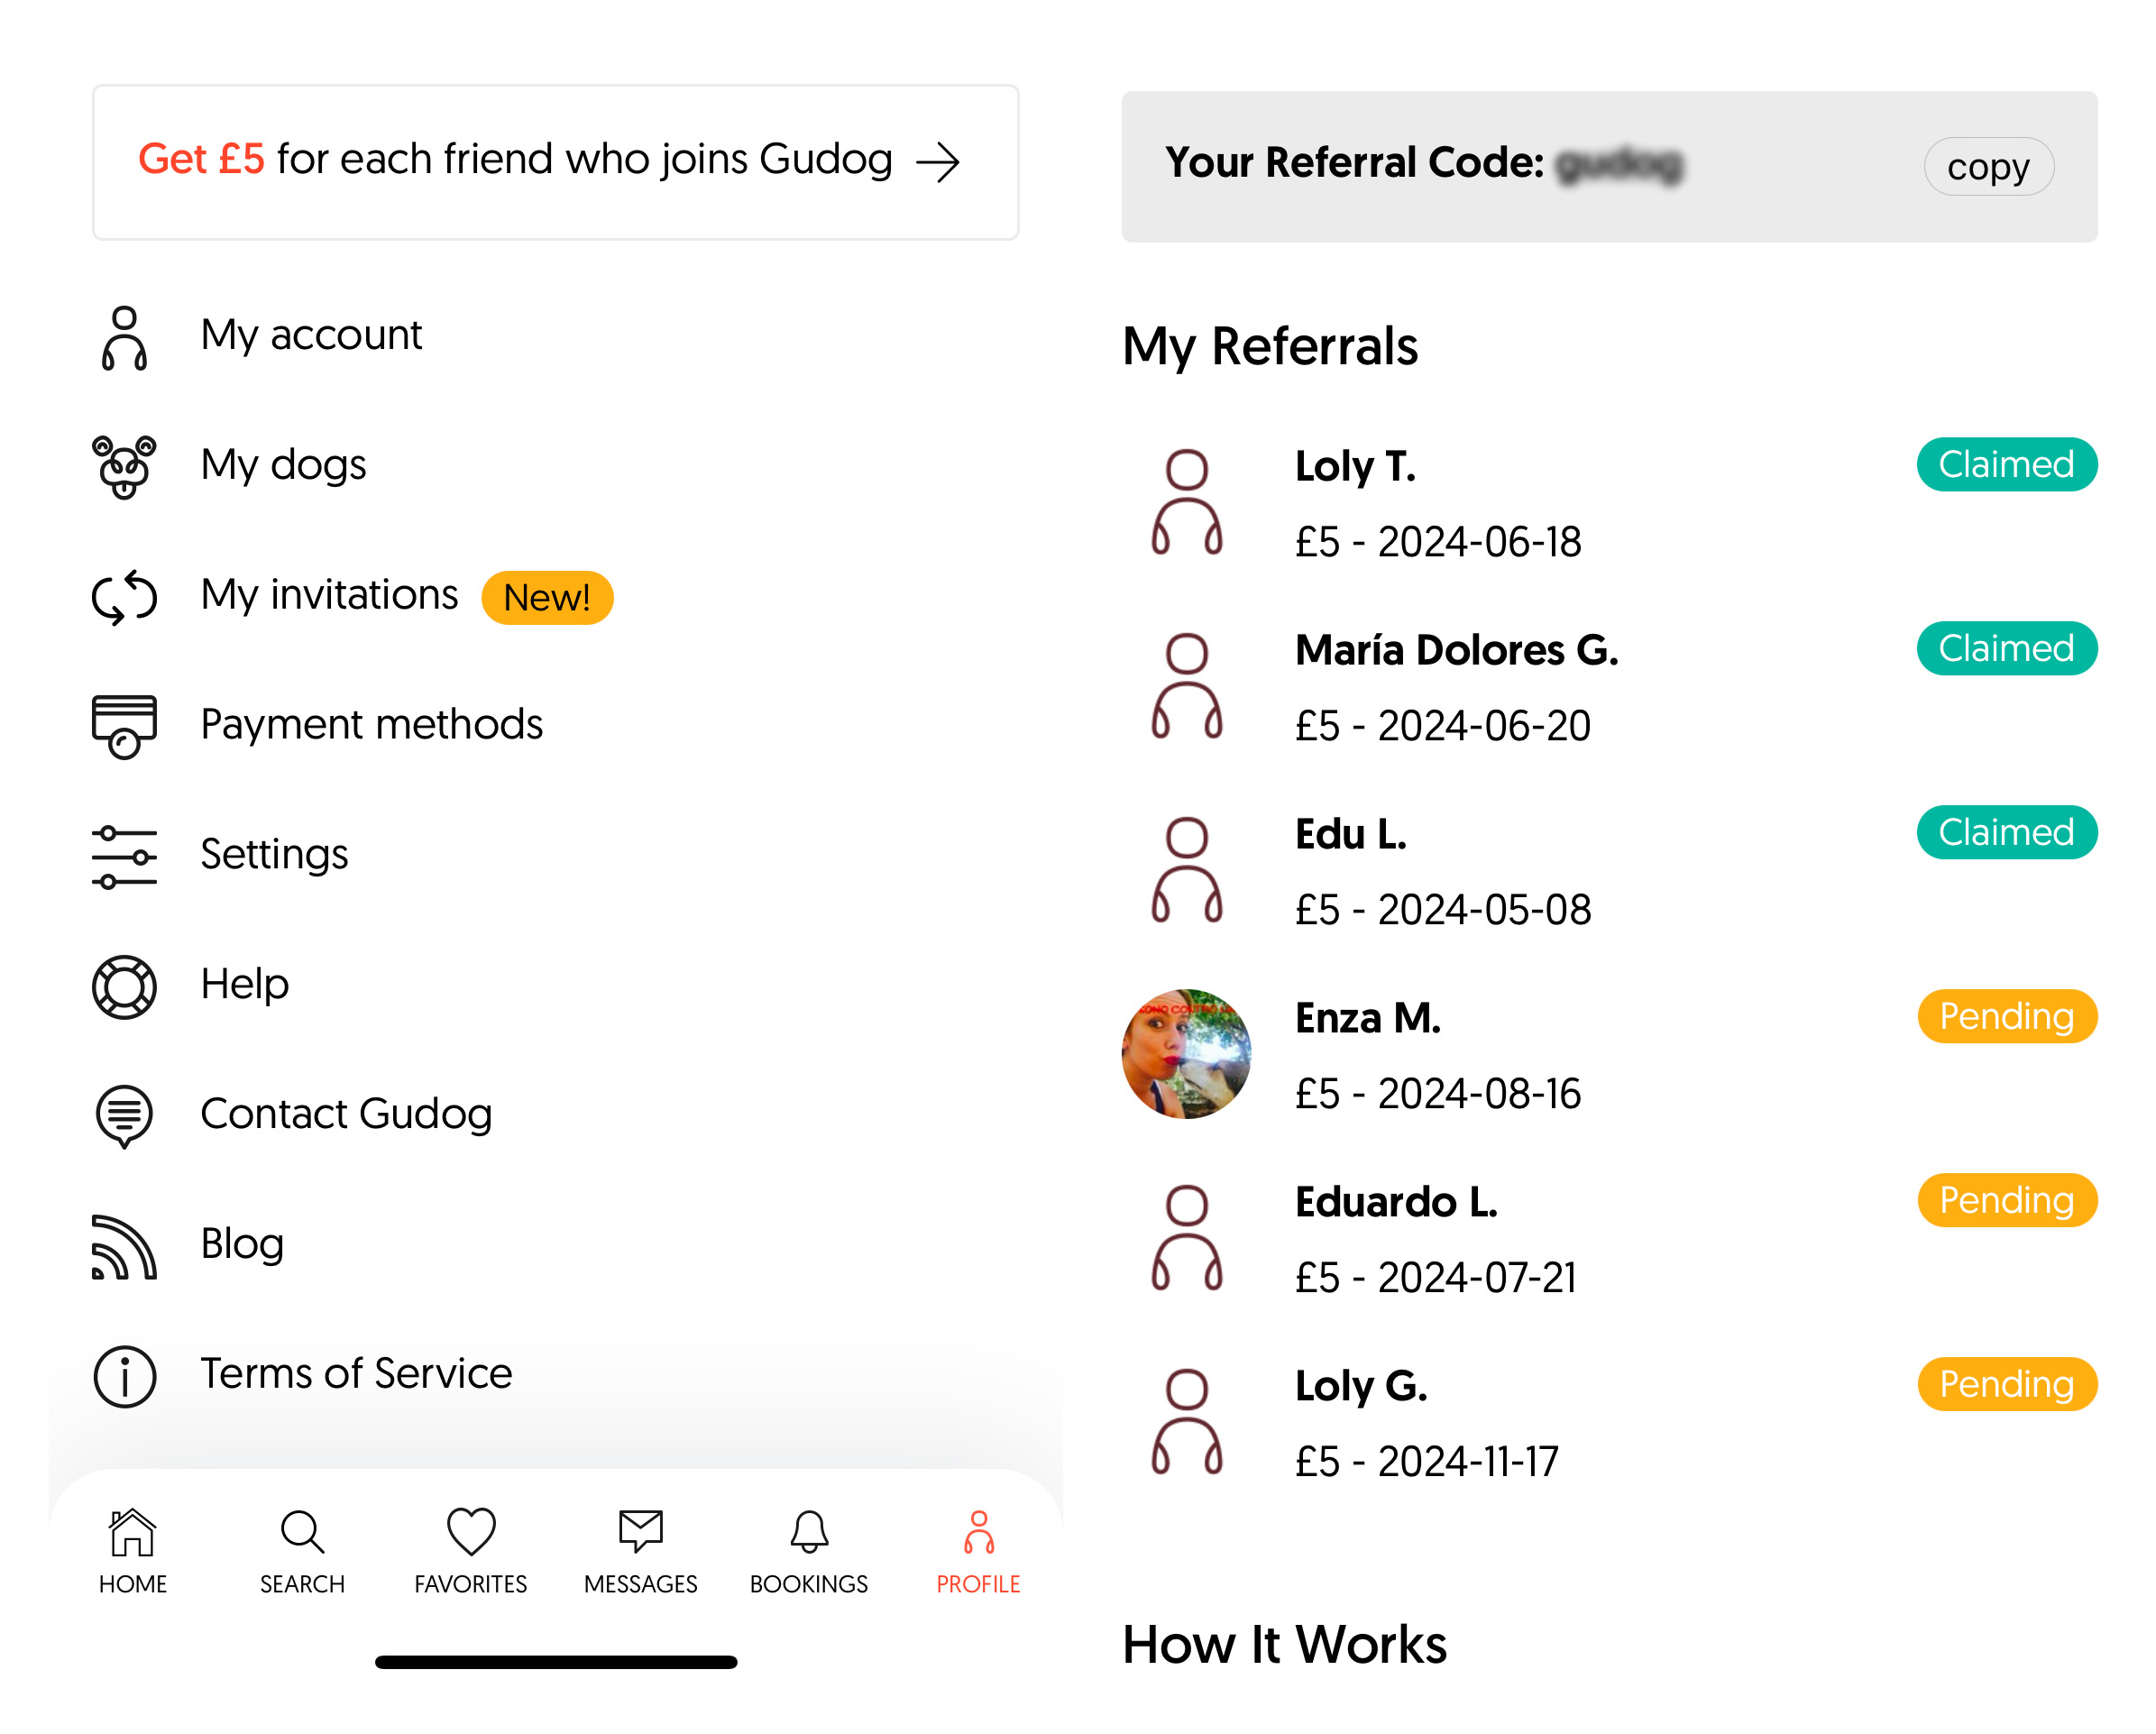Open the Search tab magnifier icon

pos(301,1528)
